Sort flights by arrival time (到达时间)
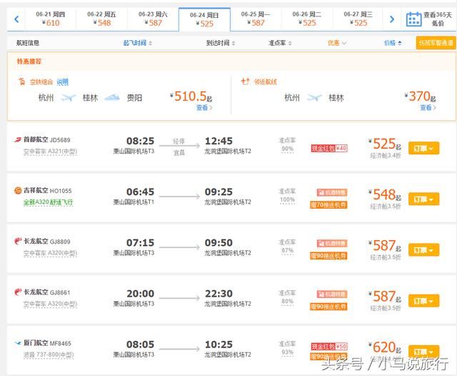Viewport: 457px width, 376px height. 221,43
